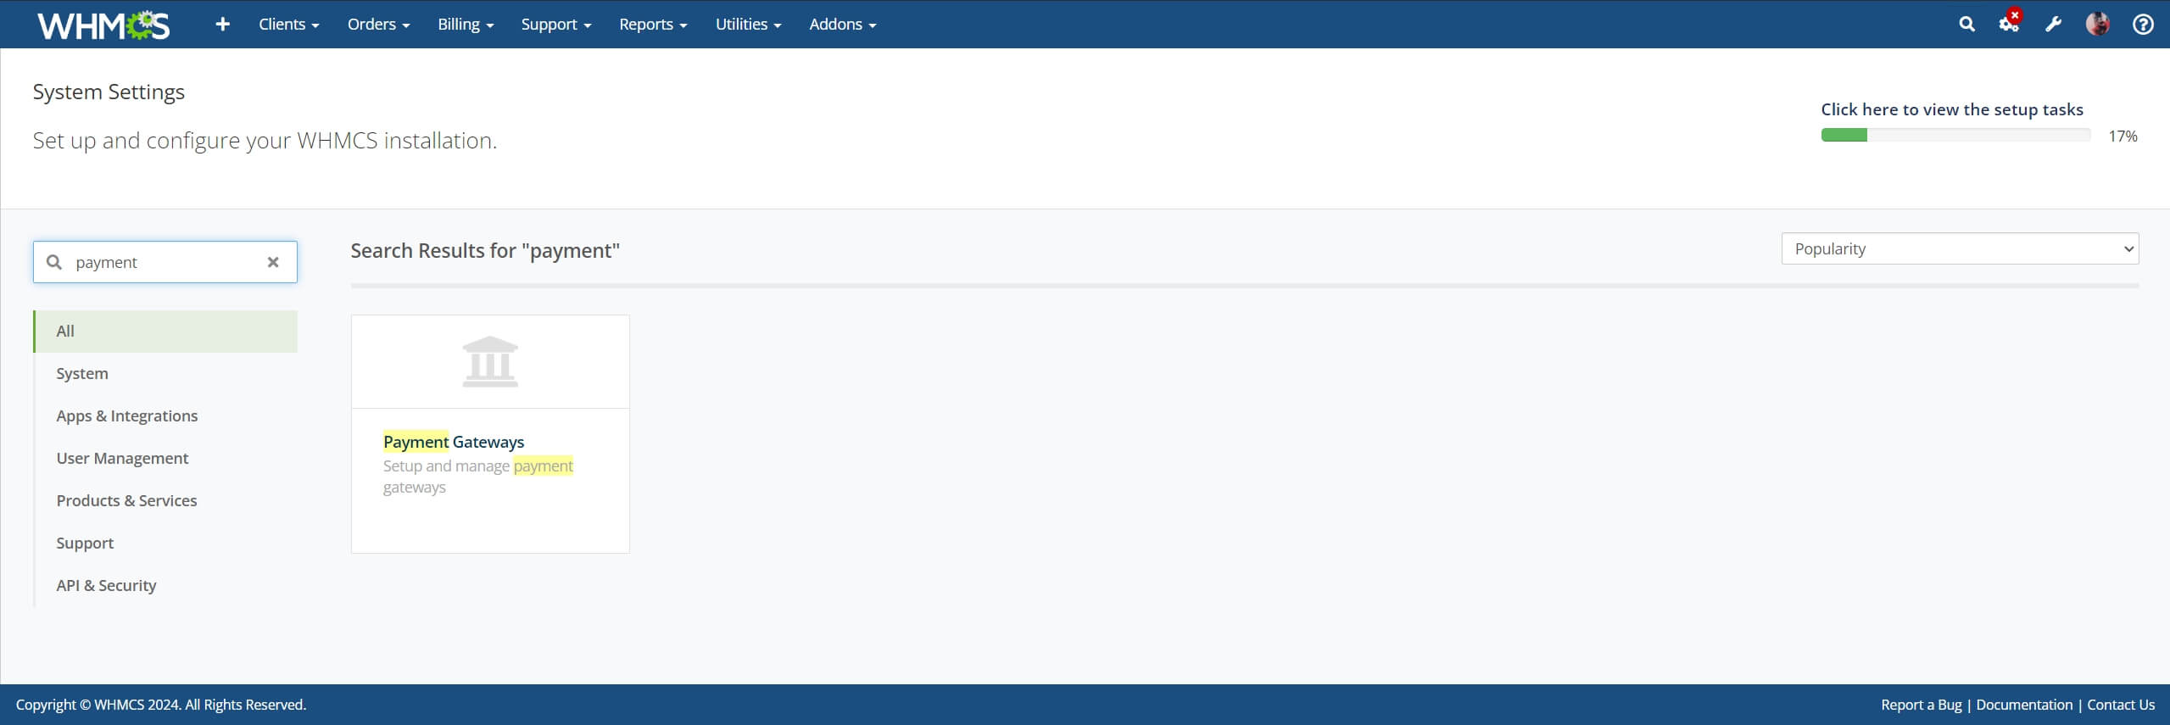Focus the settings search input field
2170x725 pixels.
165,262
